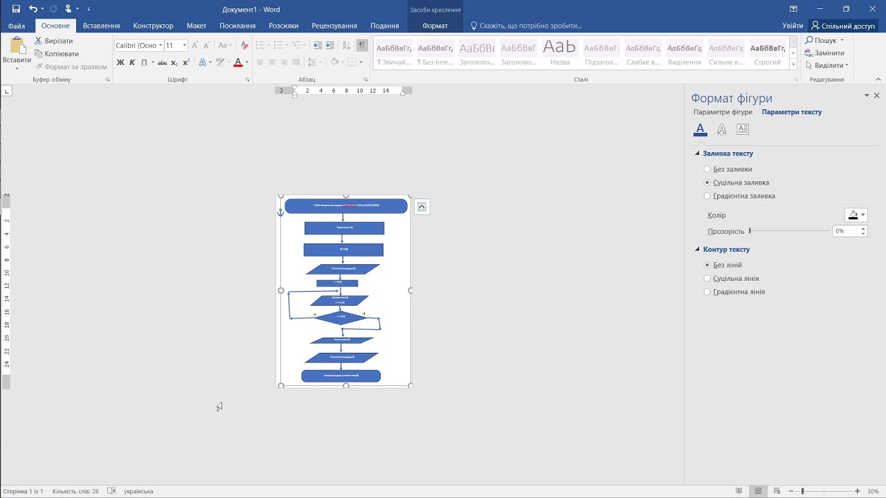The height and width of the screenshot is (498, 886).
Task: Click the transparency percentage field showing 0%
Action: 846,231
